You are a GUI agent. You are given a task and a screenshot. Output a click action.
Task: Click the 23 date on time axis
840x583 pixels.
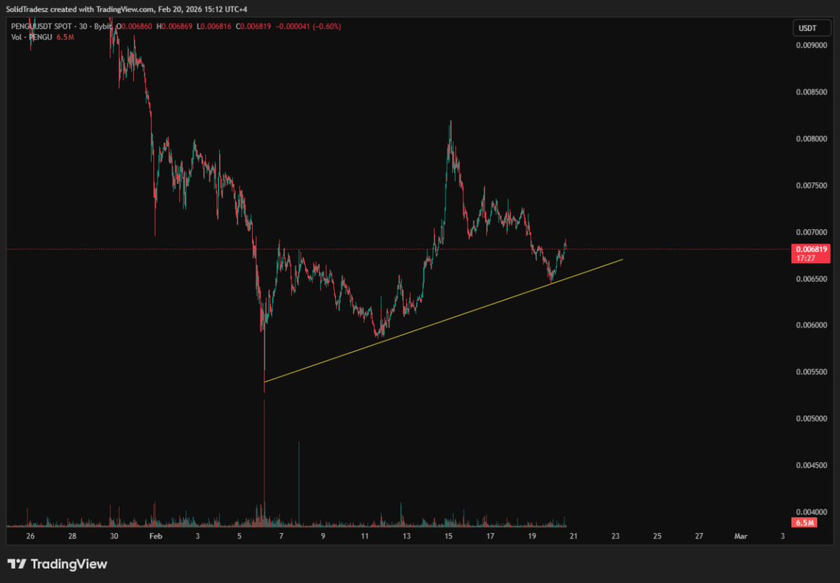(x=615, y=536)
